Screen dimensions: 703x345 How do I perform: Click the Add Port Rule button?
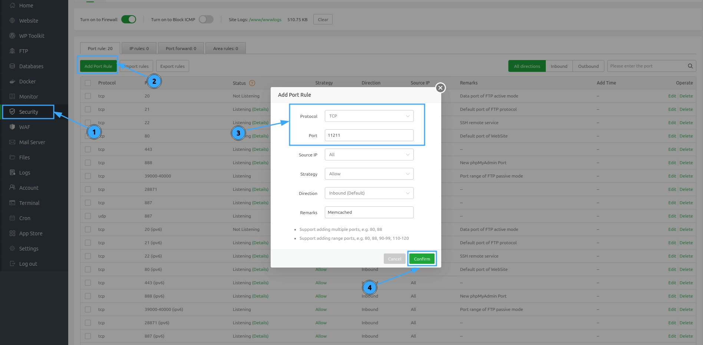coord(98,66)
